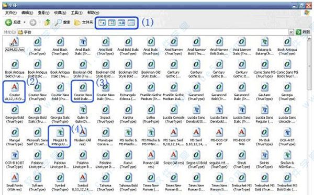Select the Raavi (TrueType) font
The height and width of the screenshot is (195, 314).
(128, 159)
